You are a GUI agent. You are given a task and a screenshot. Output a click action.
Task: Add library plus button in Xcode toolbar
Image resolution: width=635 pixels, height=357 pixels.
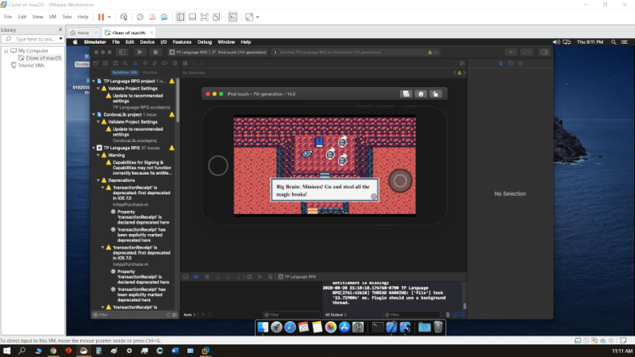(510, 52)
